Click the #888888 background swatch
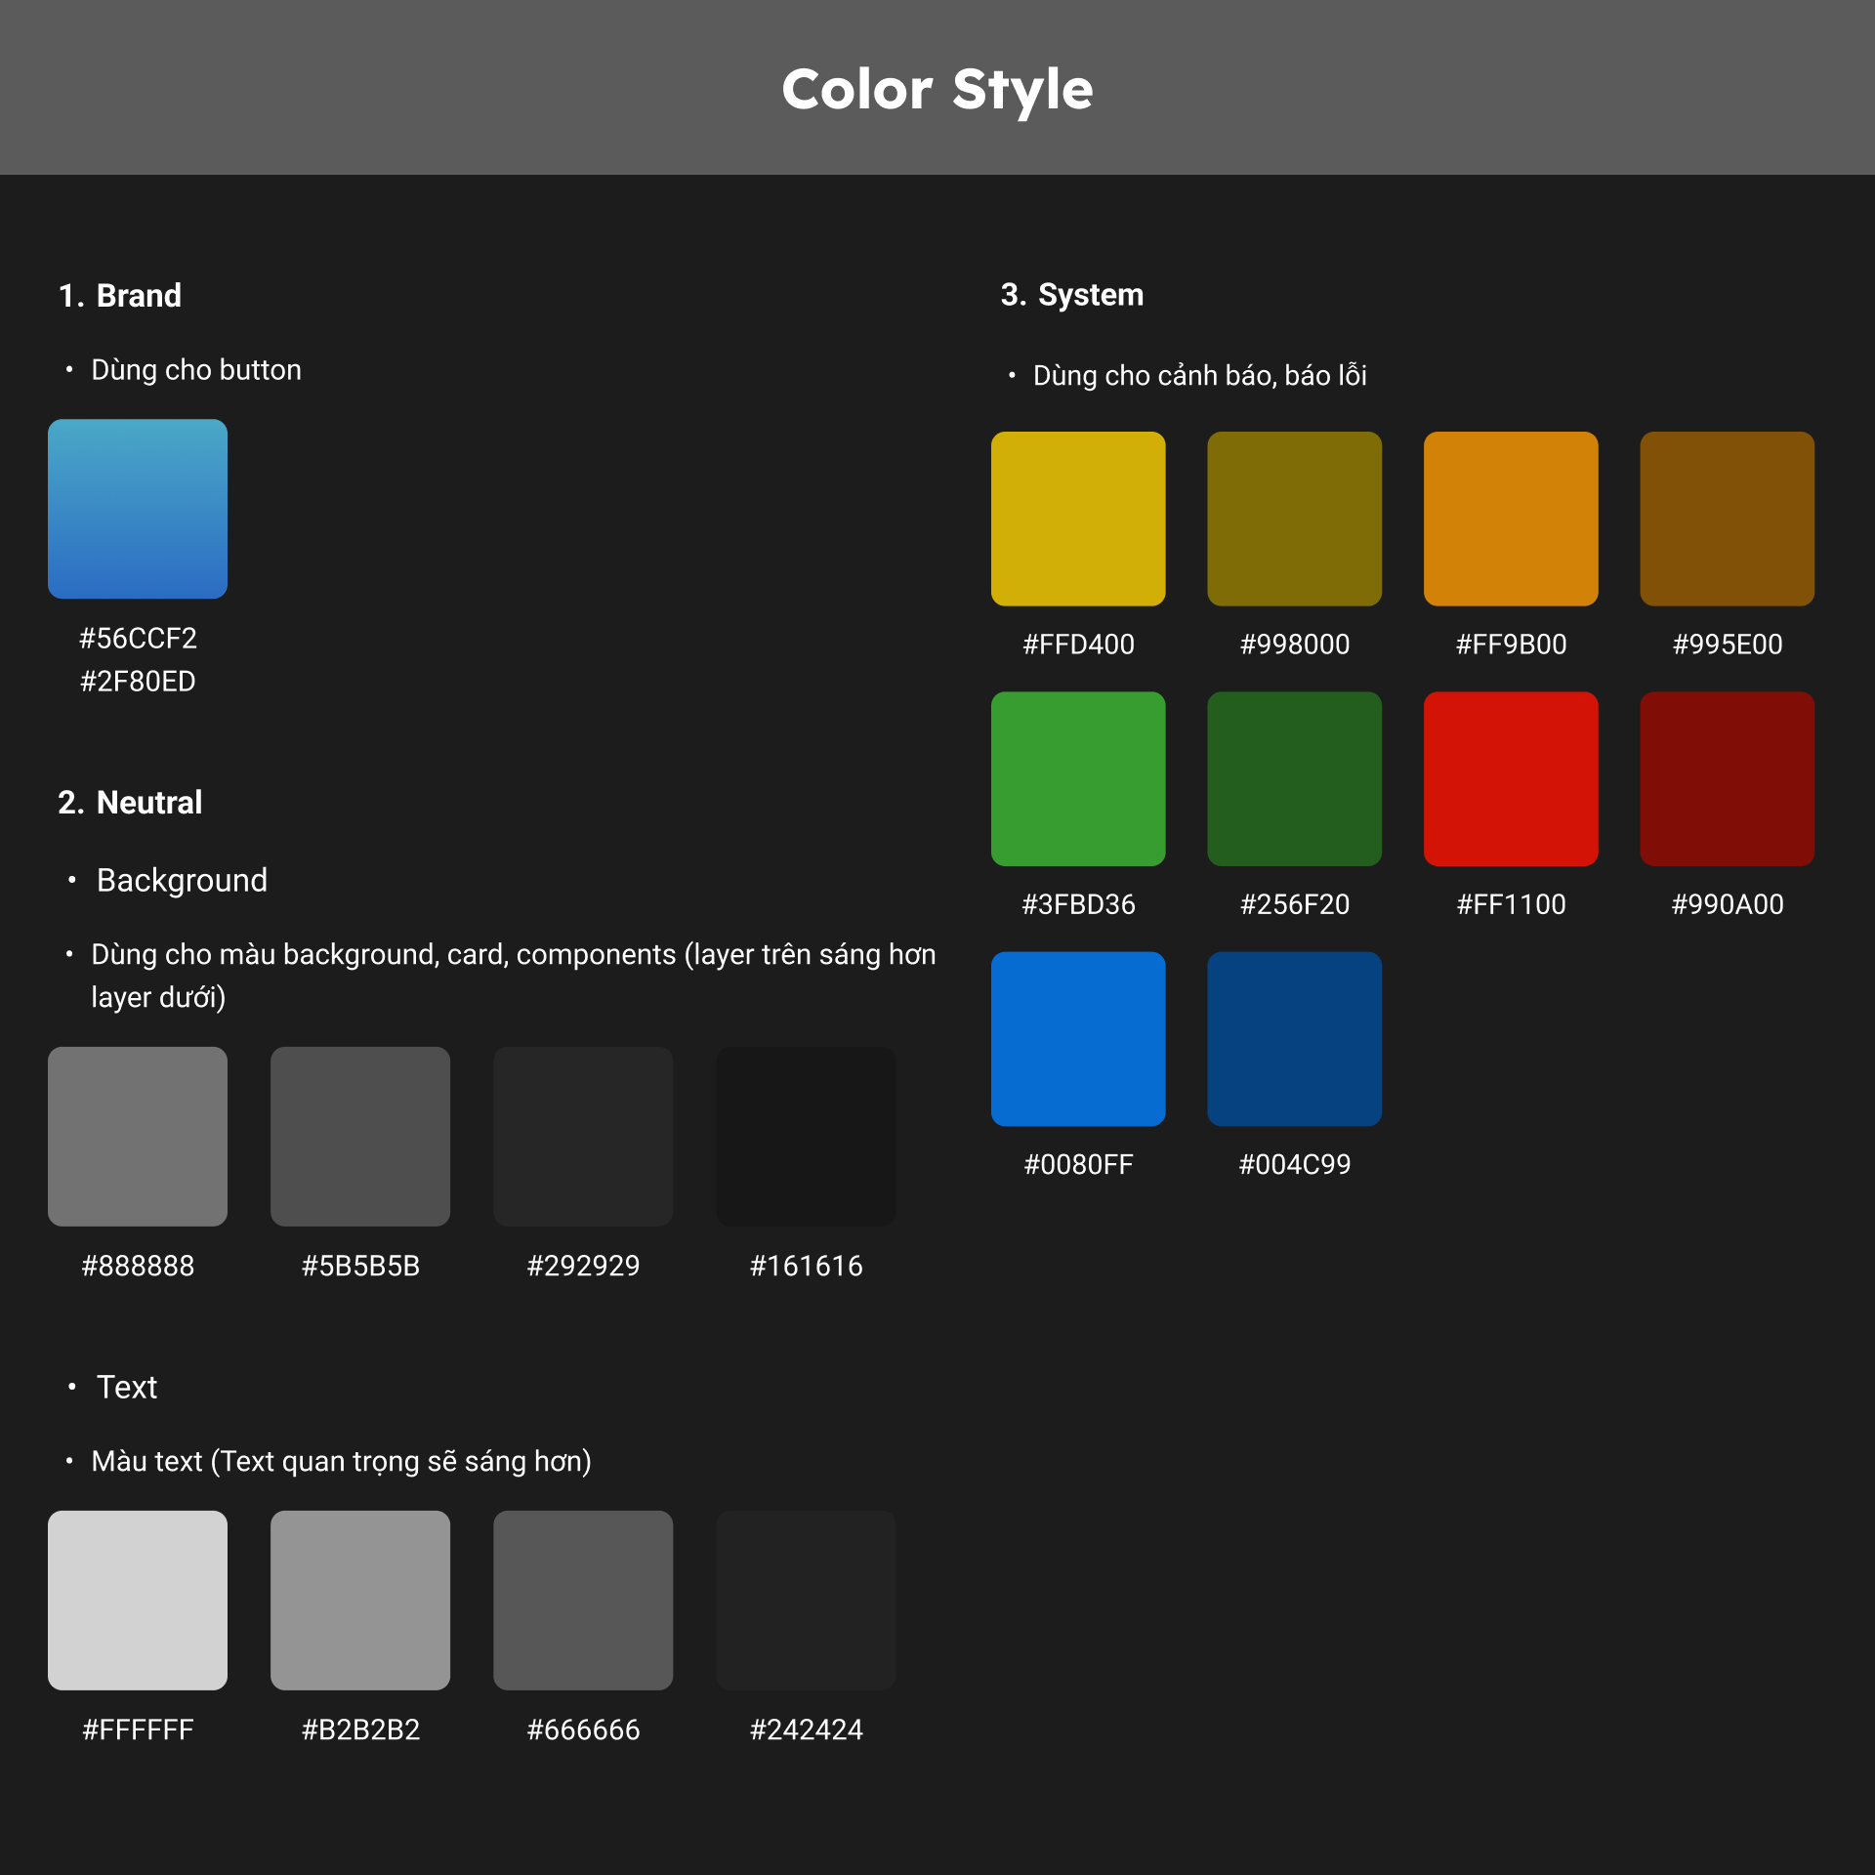 (138, 1137)
